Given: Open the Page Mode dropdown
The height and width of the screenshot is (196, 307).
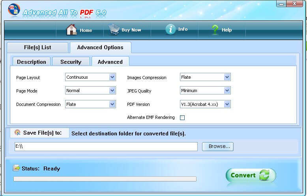Looking at the screenshot, I should point(90,91).
